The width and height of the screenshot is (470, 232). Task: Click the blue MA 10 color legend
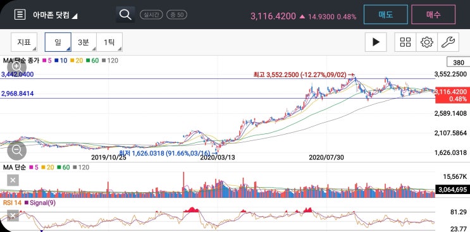click(61, 61)
